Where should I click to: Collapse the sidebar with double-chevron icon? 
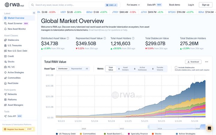[x=34, y=13]
